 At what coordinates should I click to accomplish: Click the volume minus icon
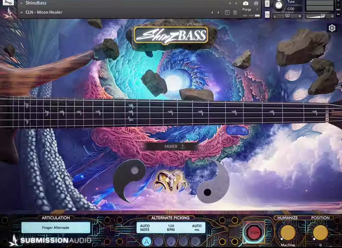pyautogui.click(x=307, y=16)
